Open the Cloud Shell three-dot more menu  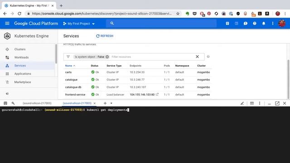tap(260, 103)
